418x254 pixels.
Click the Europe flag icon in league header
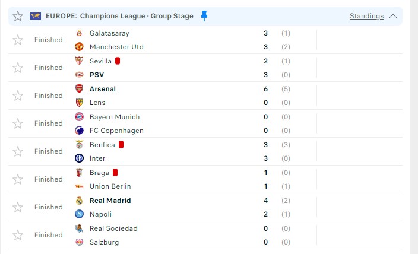36,16
